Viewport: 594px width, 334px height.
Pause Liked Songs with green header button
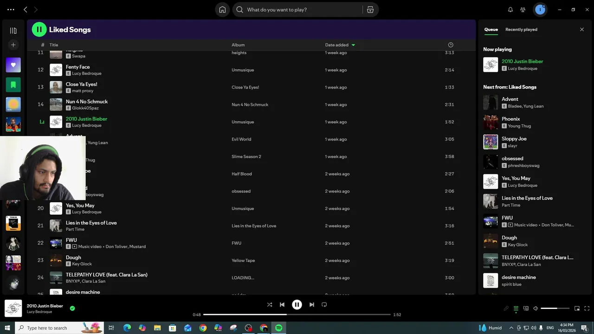point(39,29)
